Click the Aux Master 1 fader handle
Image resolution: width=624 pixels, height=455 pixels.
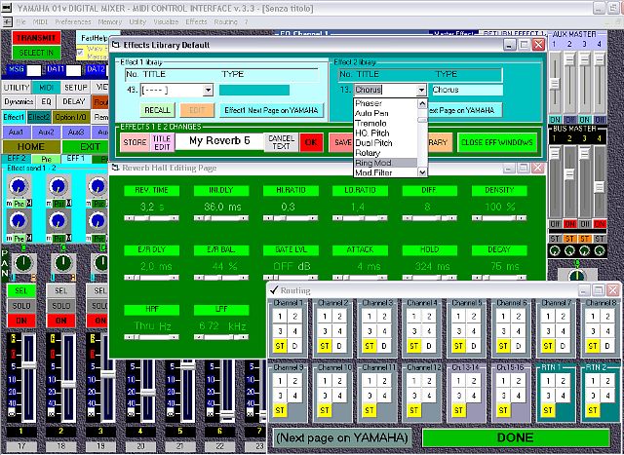tap(555, 83)
